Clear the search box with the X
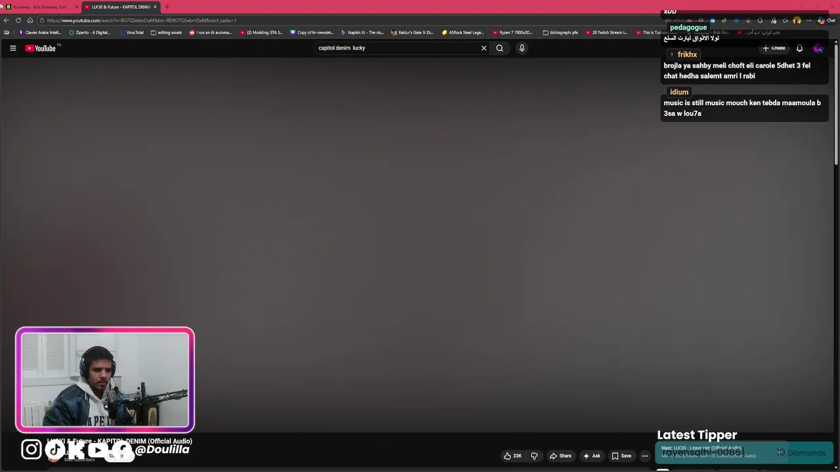 [484, 48]
